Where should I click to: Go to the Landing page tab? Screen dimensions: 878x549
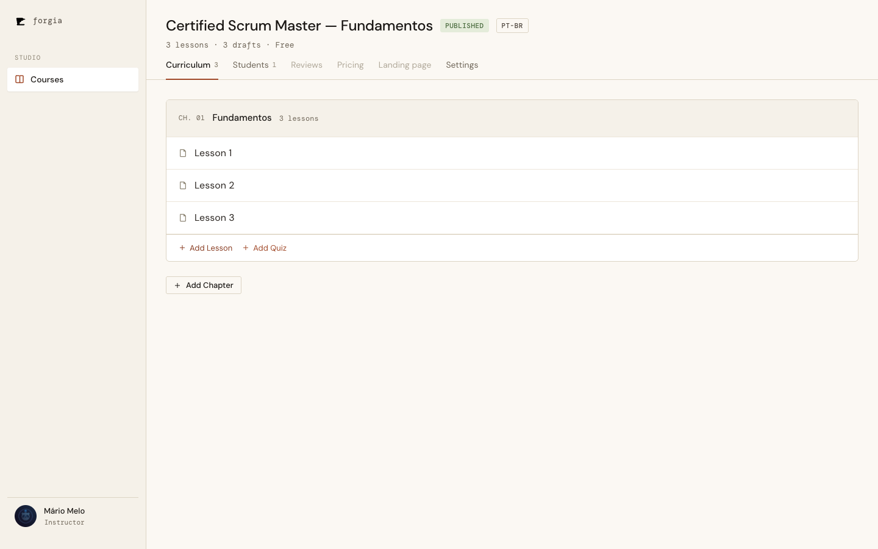point(405,65)
